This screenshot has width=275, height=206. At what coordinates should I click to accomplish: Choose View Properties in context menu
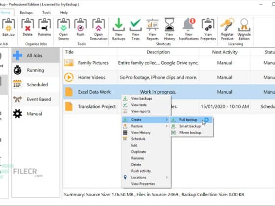click(146, 184)
